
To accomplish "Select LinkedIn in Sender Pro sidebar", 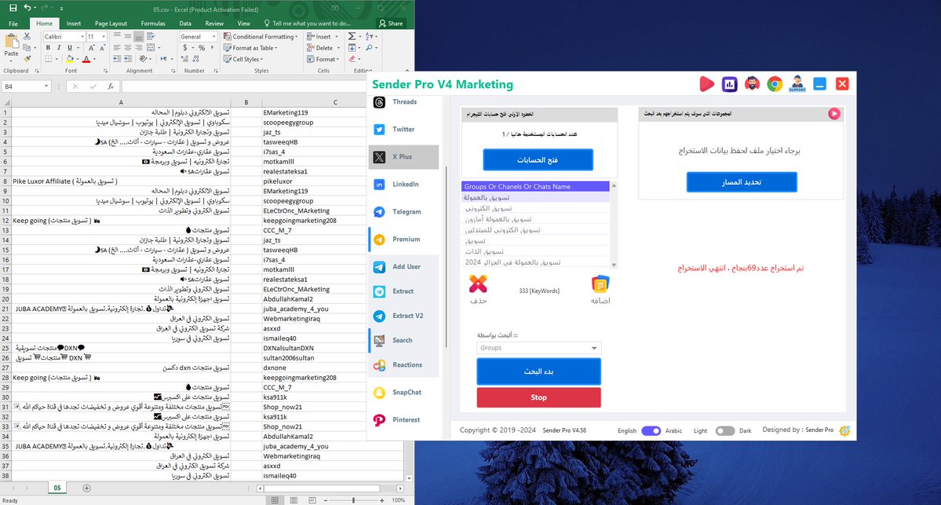I will [404, 185].
